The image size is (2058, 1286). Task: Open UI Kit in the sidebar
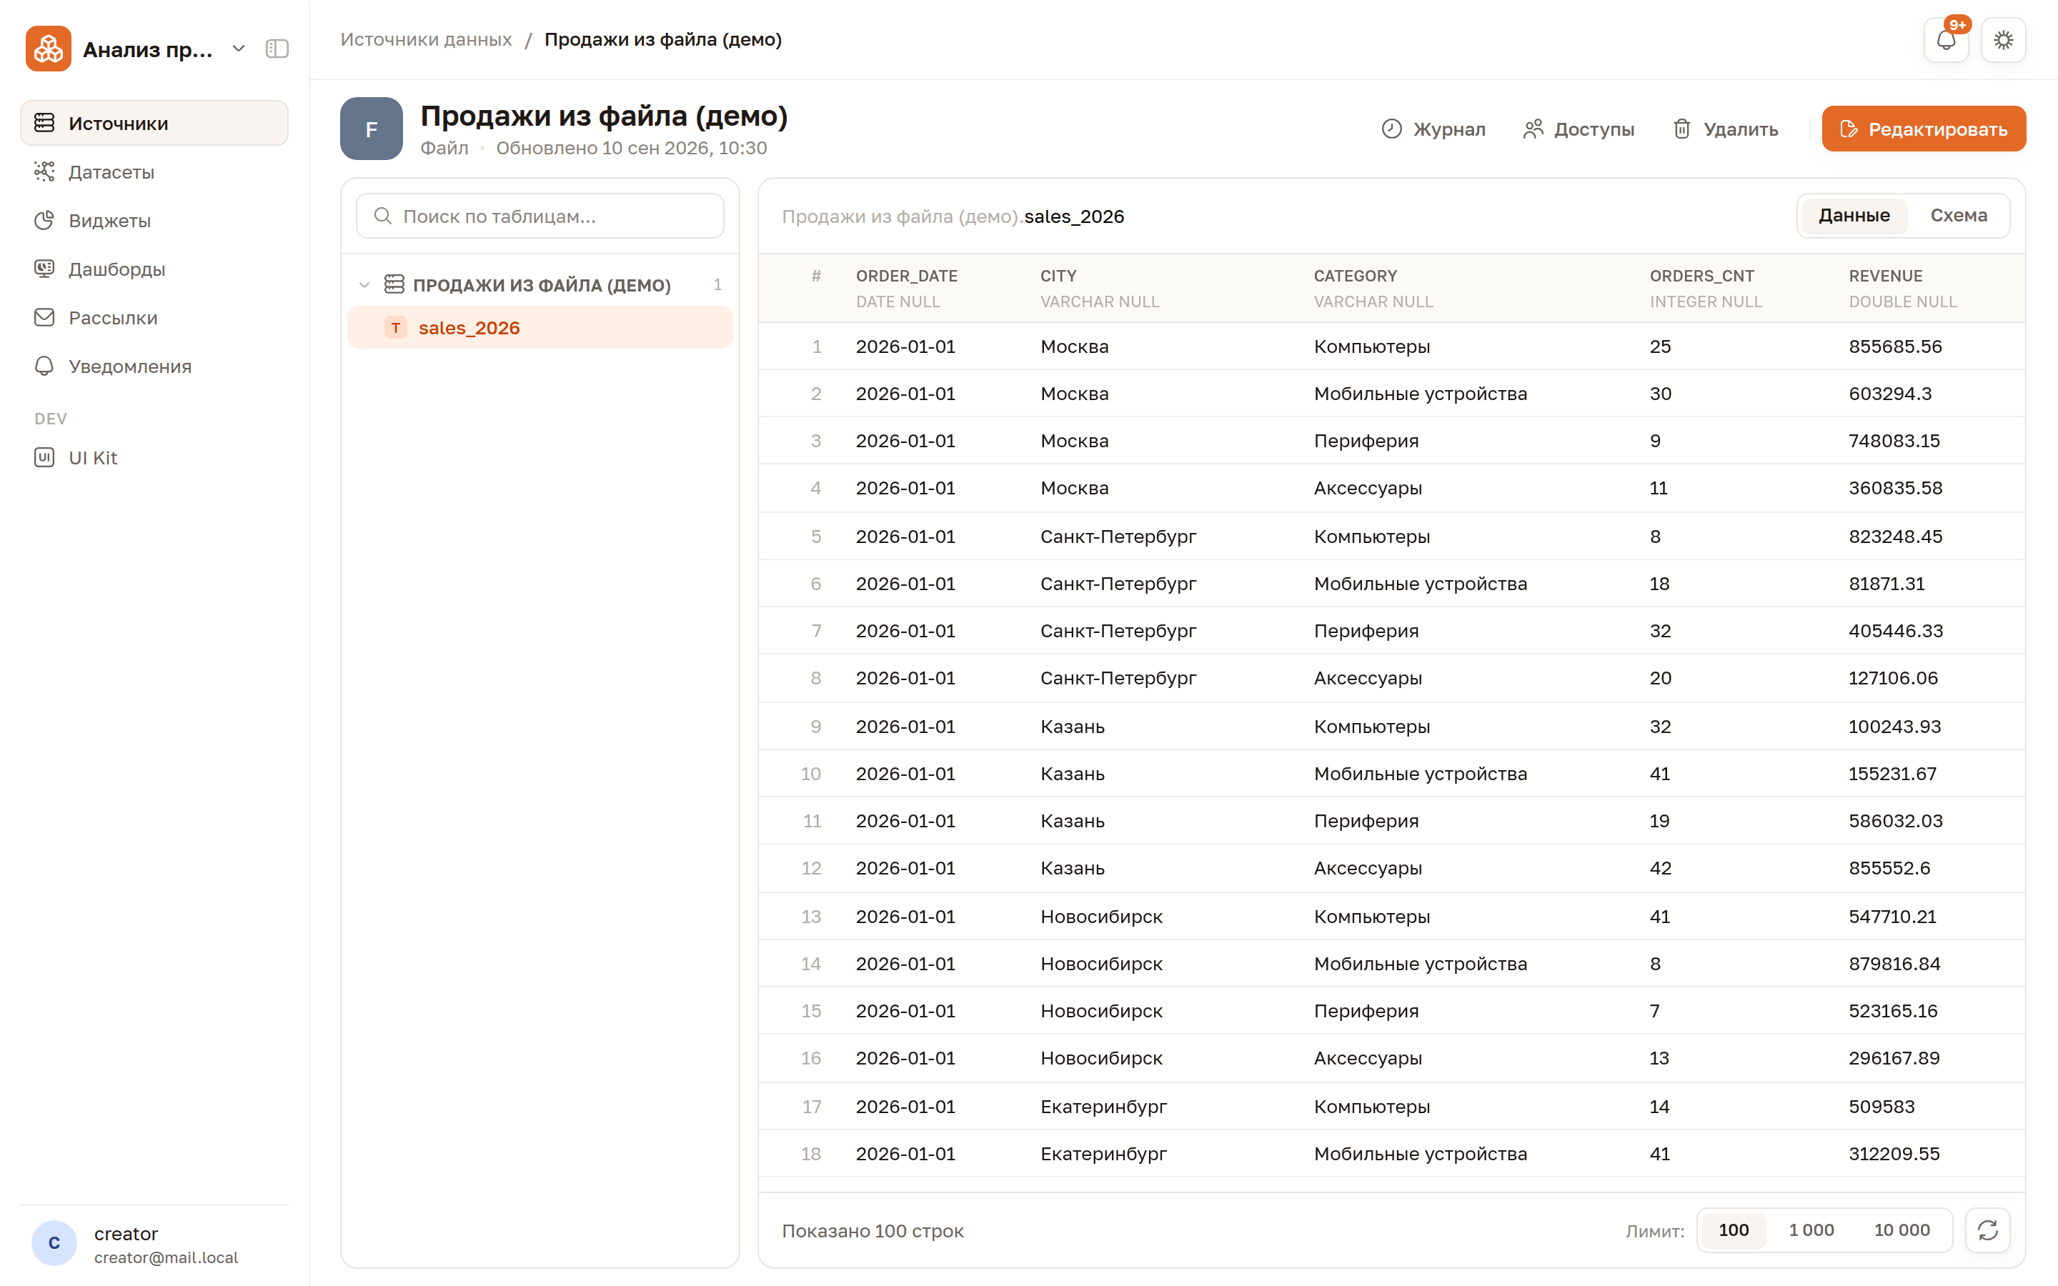(x=154, y=457)
